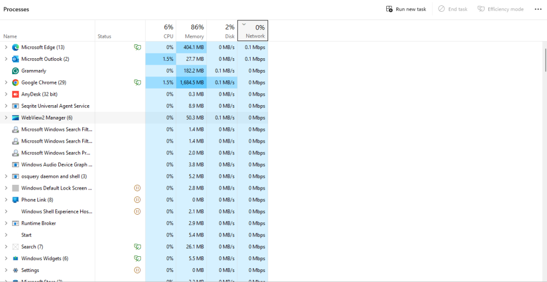Click the Phone Link process icon

pos(15,200)
